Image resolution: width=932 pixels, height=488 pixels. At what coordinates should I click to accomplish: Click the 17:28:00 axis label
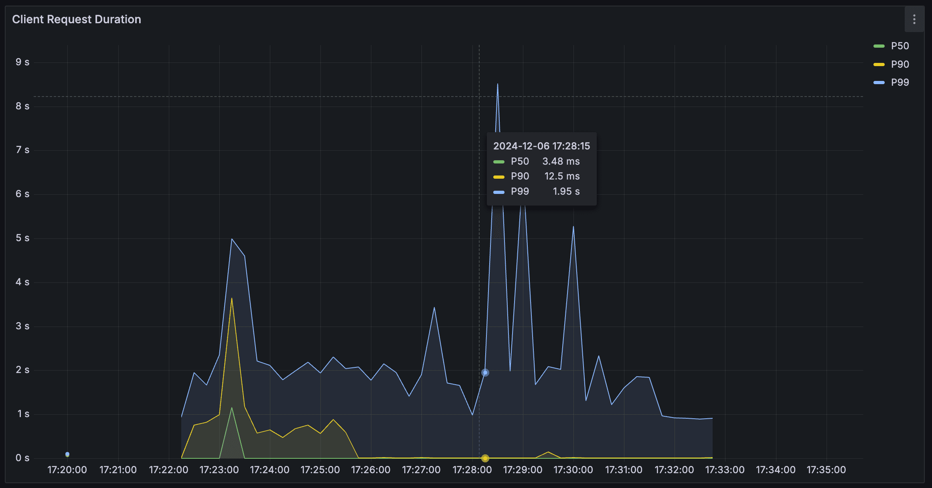click(472, 470)
